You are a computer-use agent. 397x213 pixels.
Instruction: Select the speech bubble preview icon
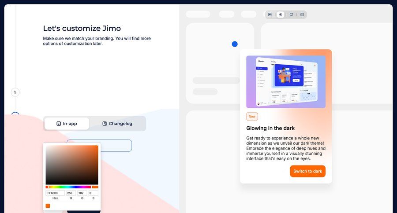click(x=292, y=15)
